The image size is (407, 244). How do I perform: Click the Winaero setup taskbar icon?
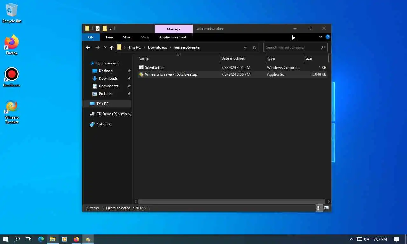point(88,239)
